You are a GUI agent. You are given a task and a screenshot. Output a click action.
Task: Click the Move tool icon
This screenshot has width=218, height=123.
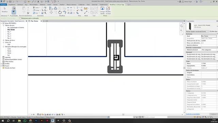click(51, 12)
